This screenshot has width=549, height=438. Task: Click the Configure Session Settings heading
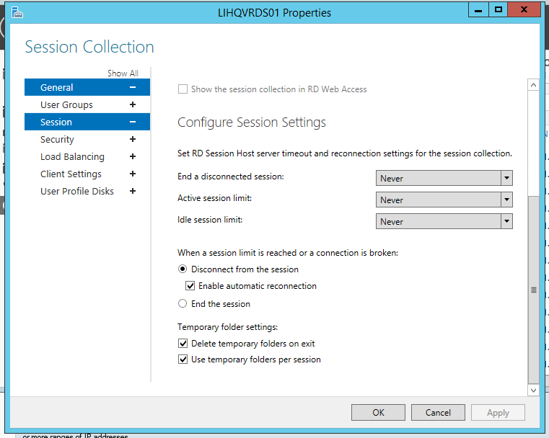[252, 122]
